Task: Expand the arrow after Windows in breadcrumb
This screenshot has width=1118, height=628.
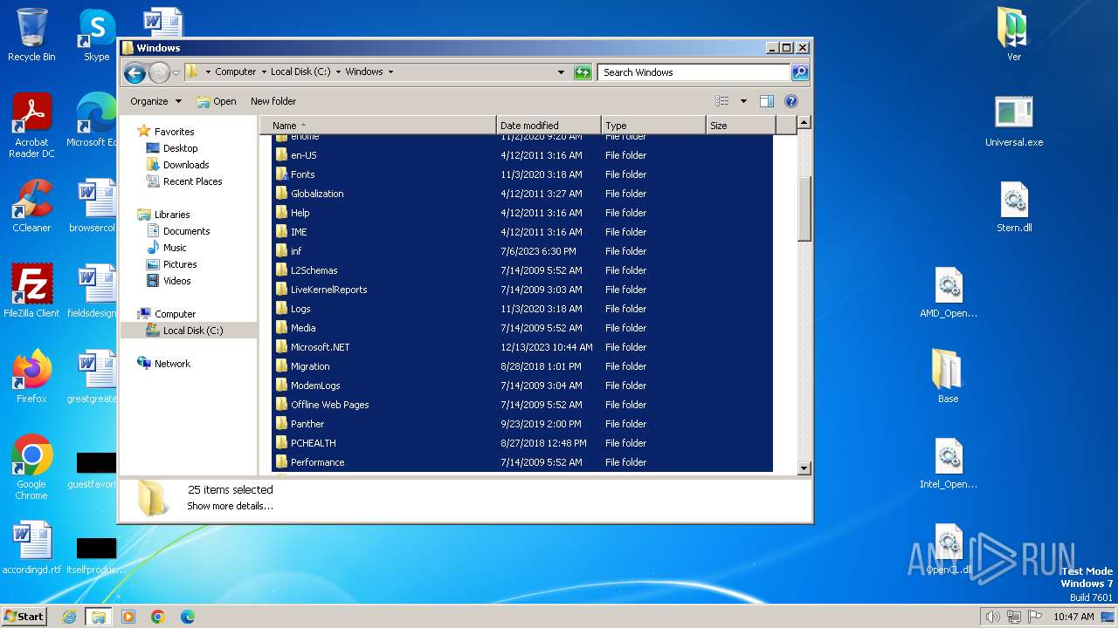Action: 390,72
